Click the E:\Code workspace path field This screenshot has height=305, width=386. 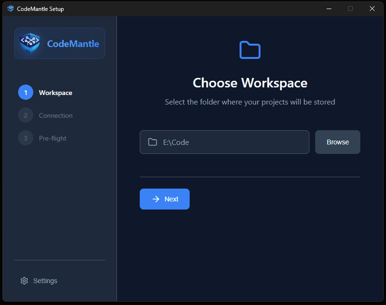224,142
